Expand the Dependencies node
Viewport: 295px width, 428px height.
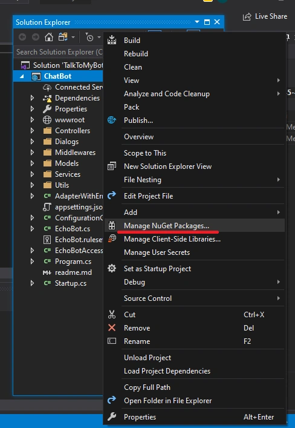click(x=32, y=97)
